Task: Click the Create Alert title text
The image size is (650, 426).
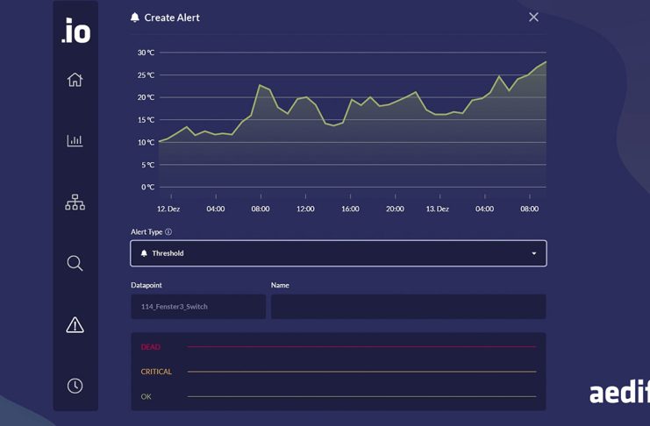Action: 172,18
